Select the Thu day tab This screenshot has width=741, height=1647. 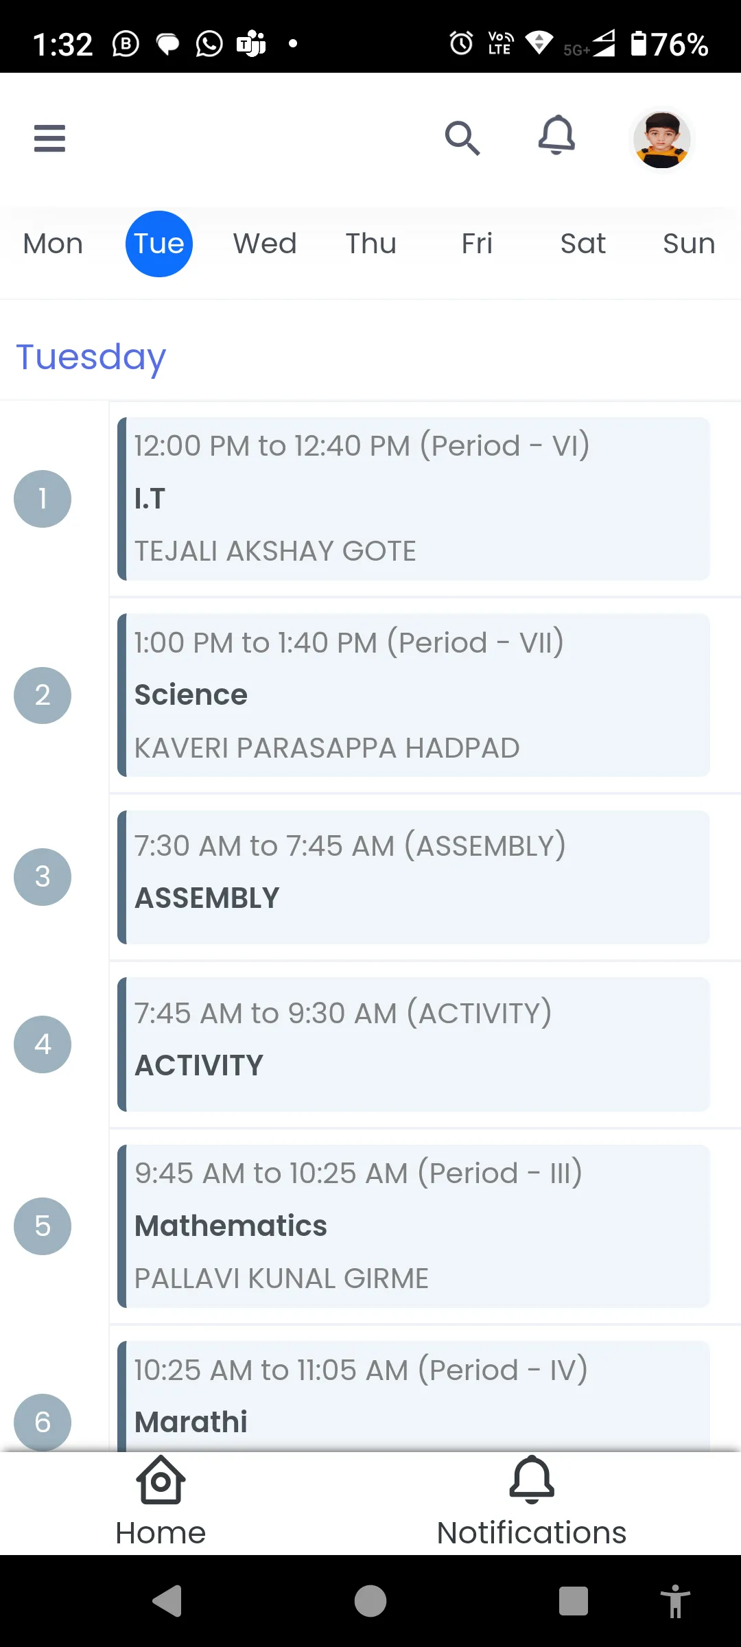(371, 244)
